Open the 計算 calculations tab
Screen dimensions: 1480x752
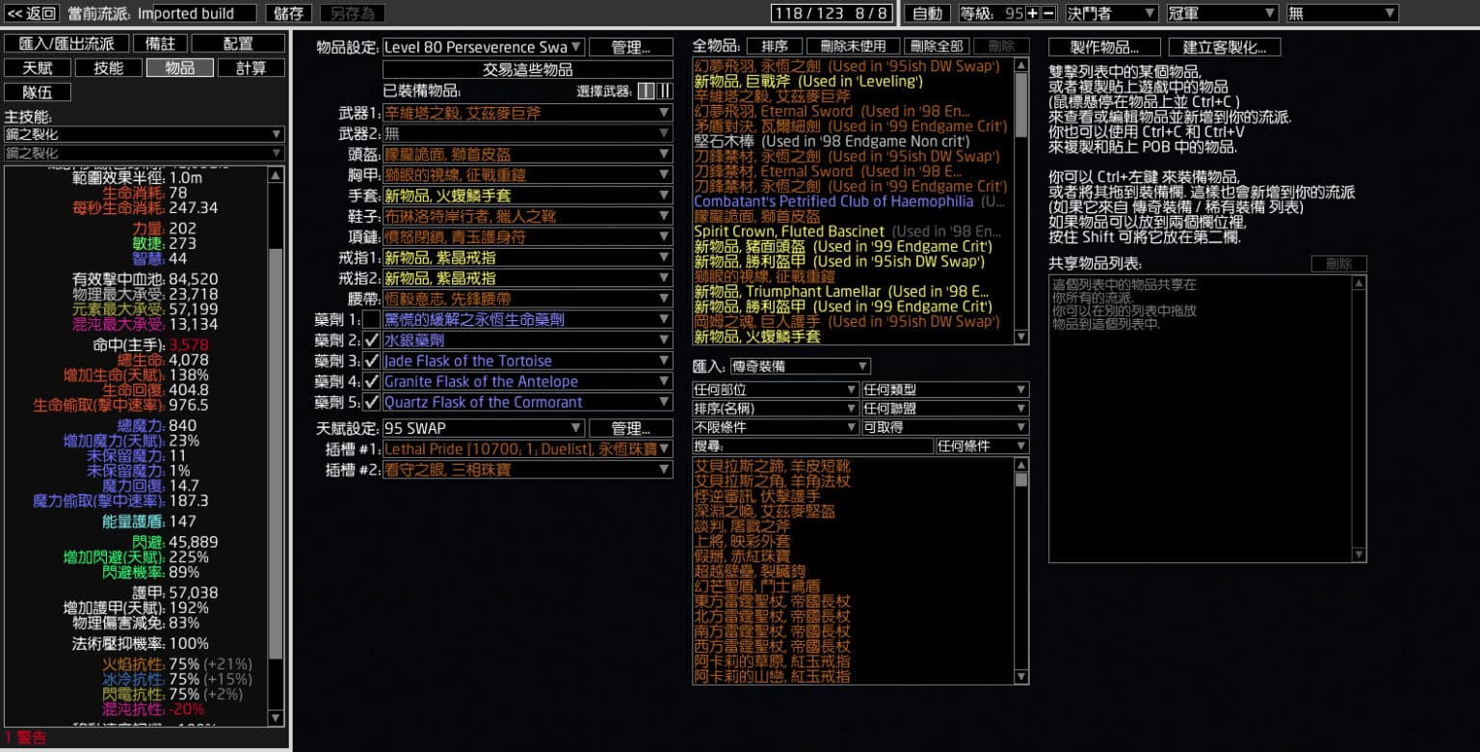(250, 67)
